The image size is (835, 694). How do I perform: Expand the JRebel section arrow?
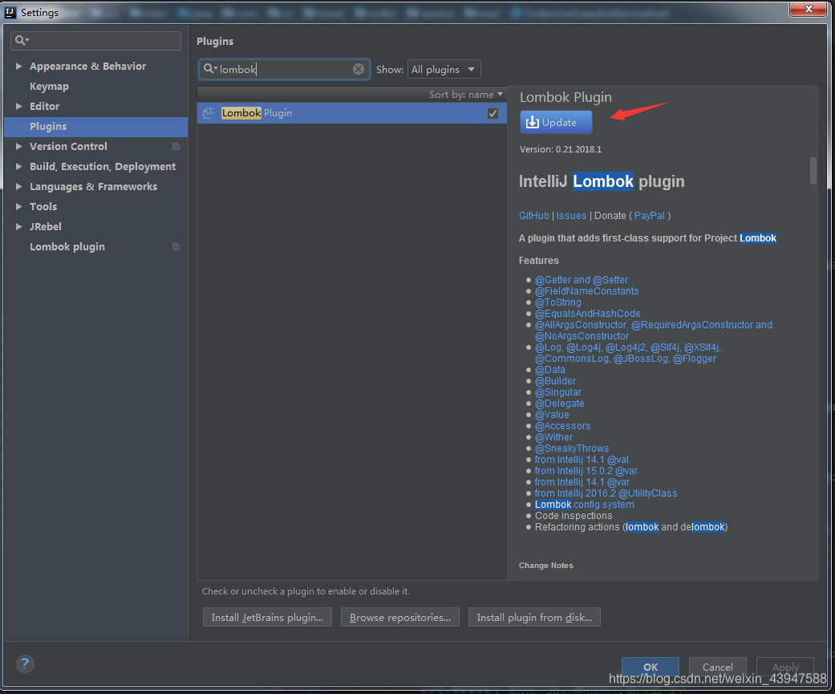click(x=18, y=226)
